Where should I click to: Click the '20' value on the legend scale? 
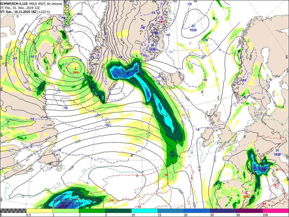tap(186, 215)
